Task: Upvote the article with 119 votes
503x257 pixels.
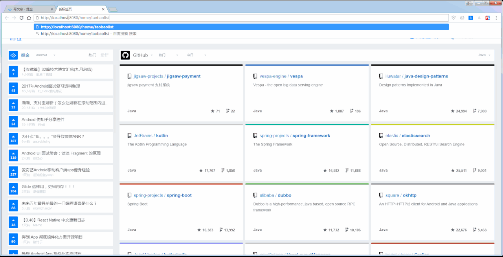Action: coord(13,156)
